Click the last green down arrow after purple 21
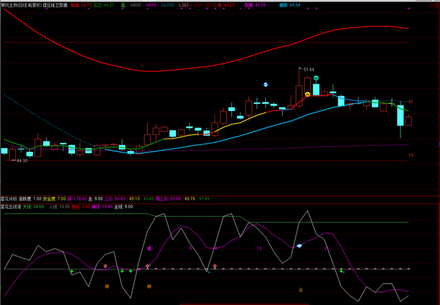Screen dimensions: 440x305 (341, 271)
